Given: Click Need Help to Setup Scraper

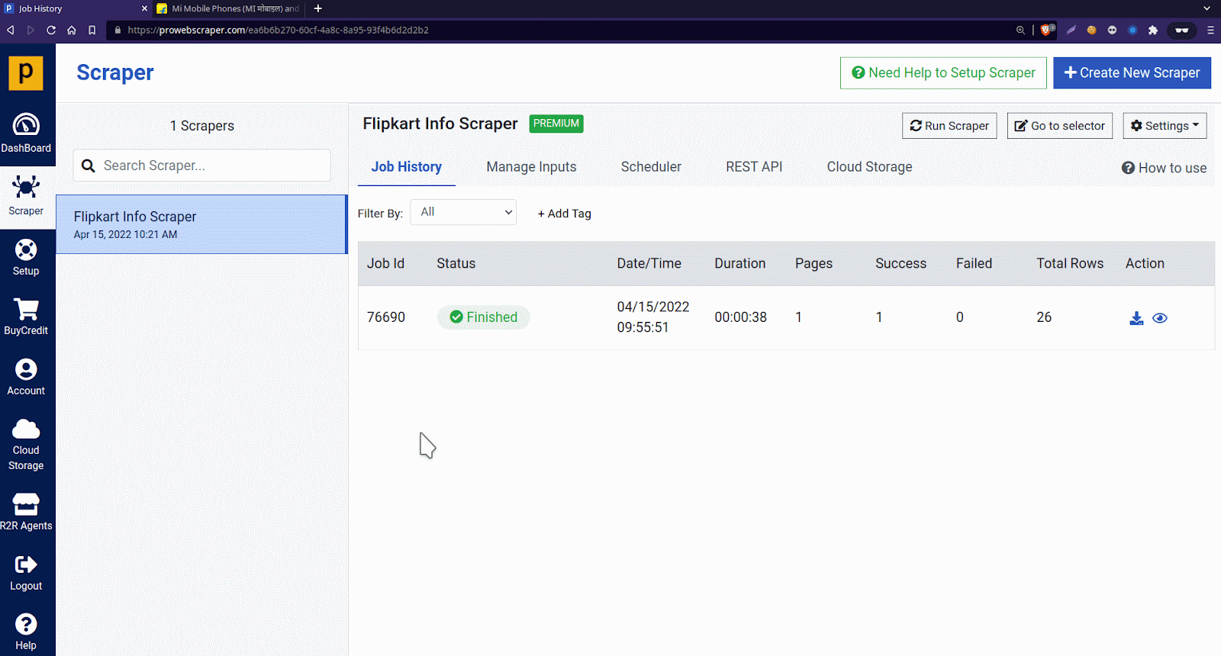Looking at the screenshot, I should pos(943,73).
